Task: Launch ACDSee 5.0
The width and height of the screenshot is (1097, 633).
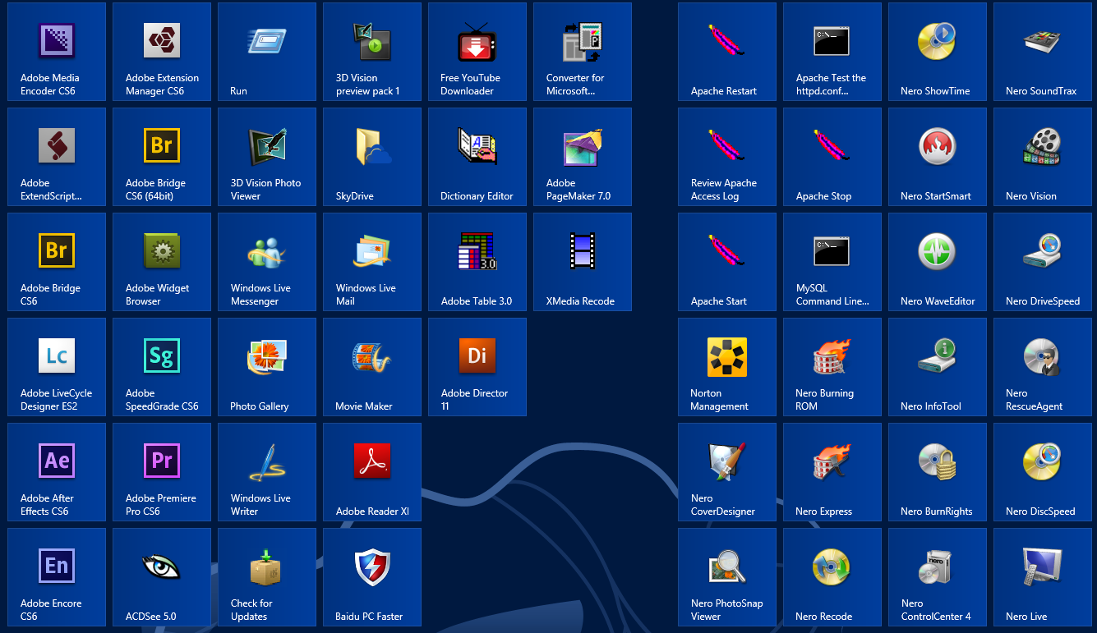Action: (162, 577)
